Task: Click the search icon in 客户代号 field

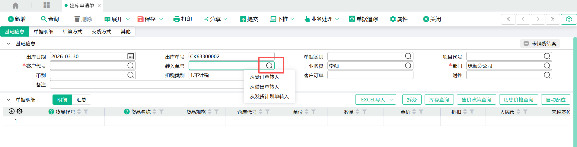Action: click(130, 66)
